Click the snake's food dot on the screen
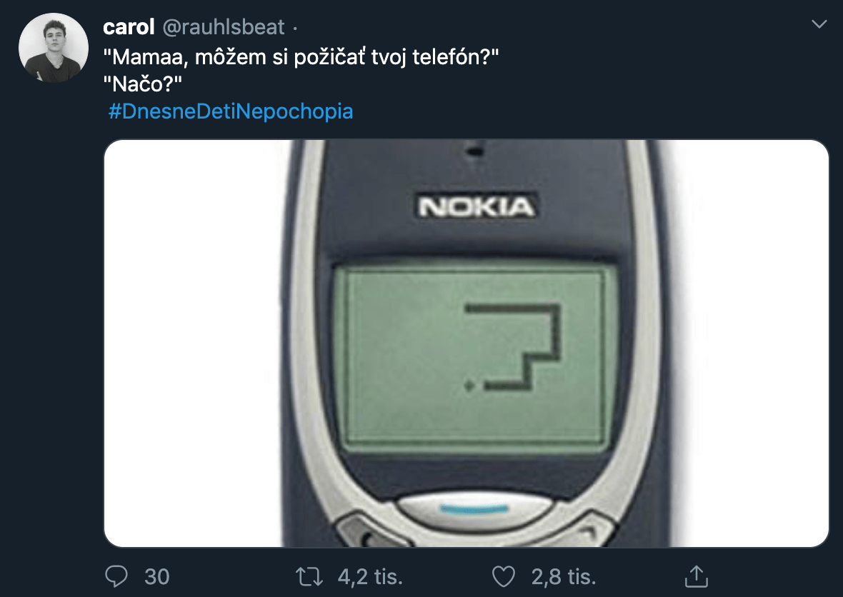The height and width of the screenshot is (597, 843). pyautogui.click(x=468, y=386)
